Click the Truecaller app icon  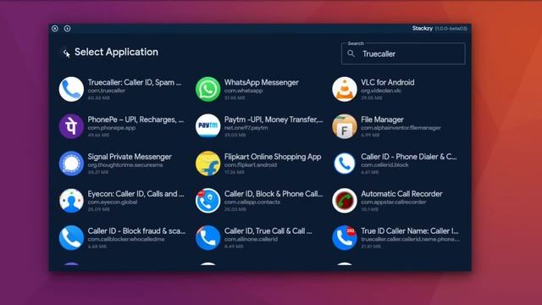pyautogui.click(x=71, y=89)
